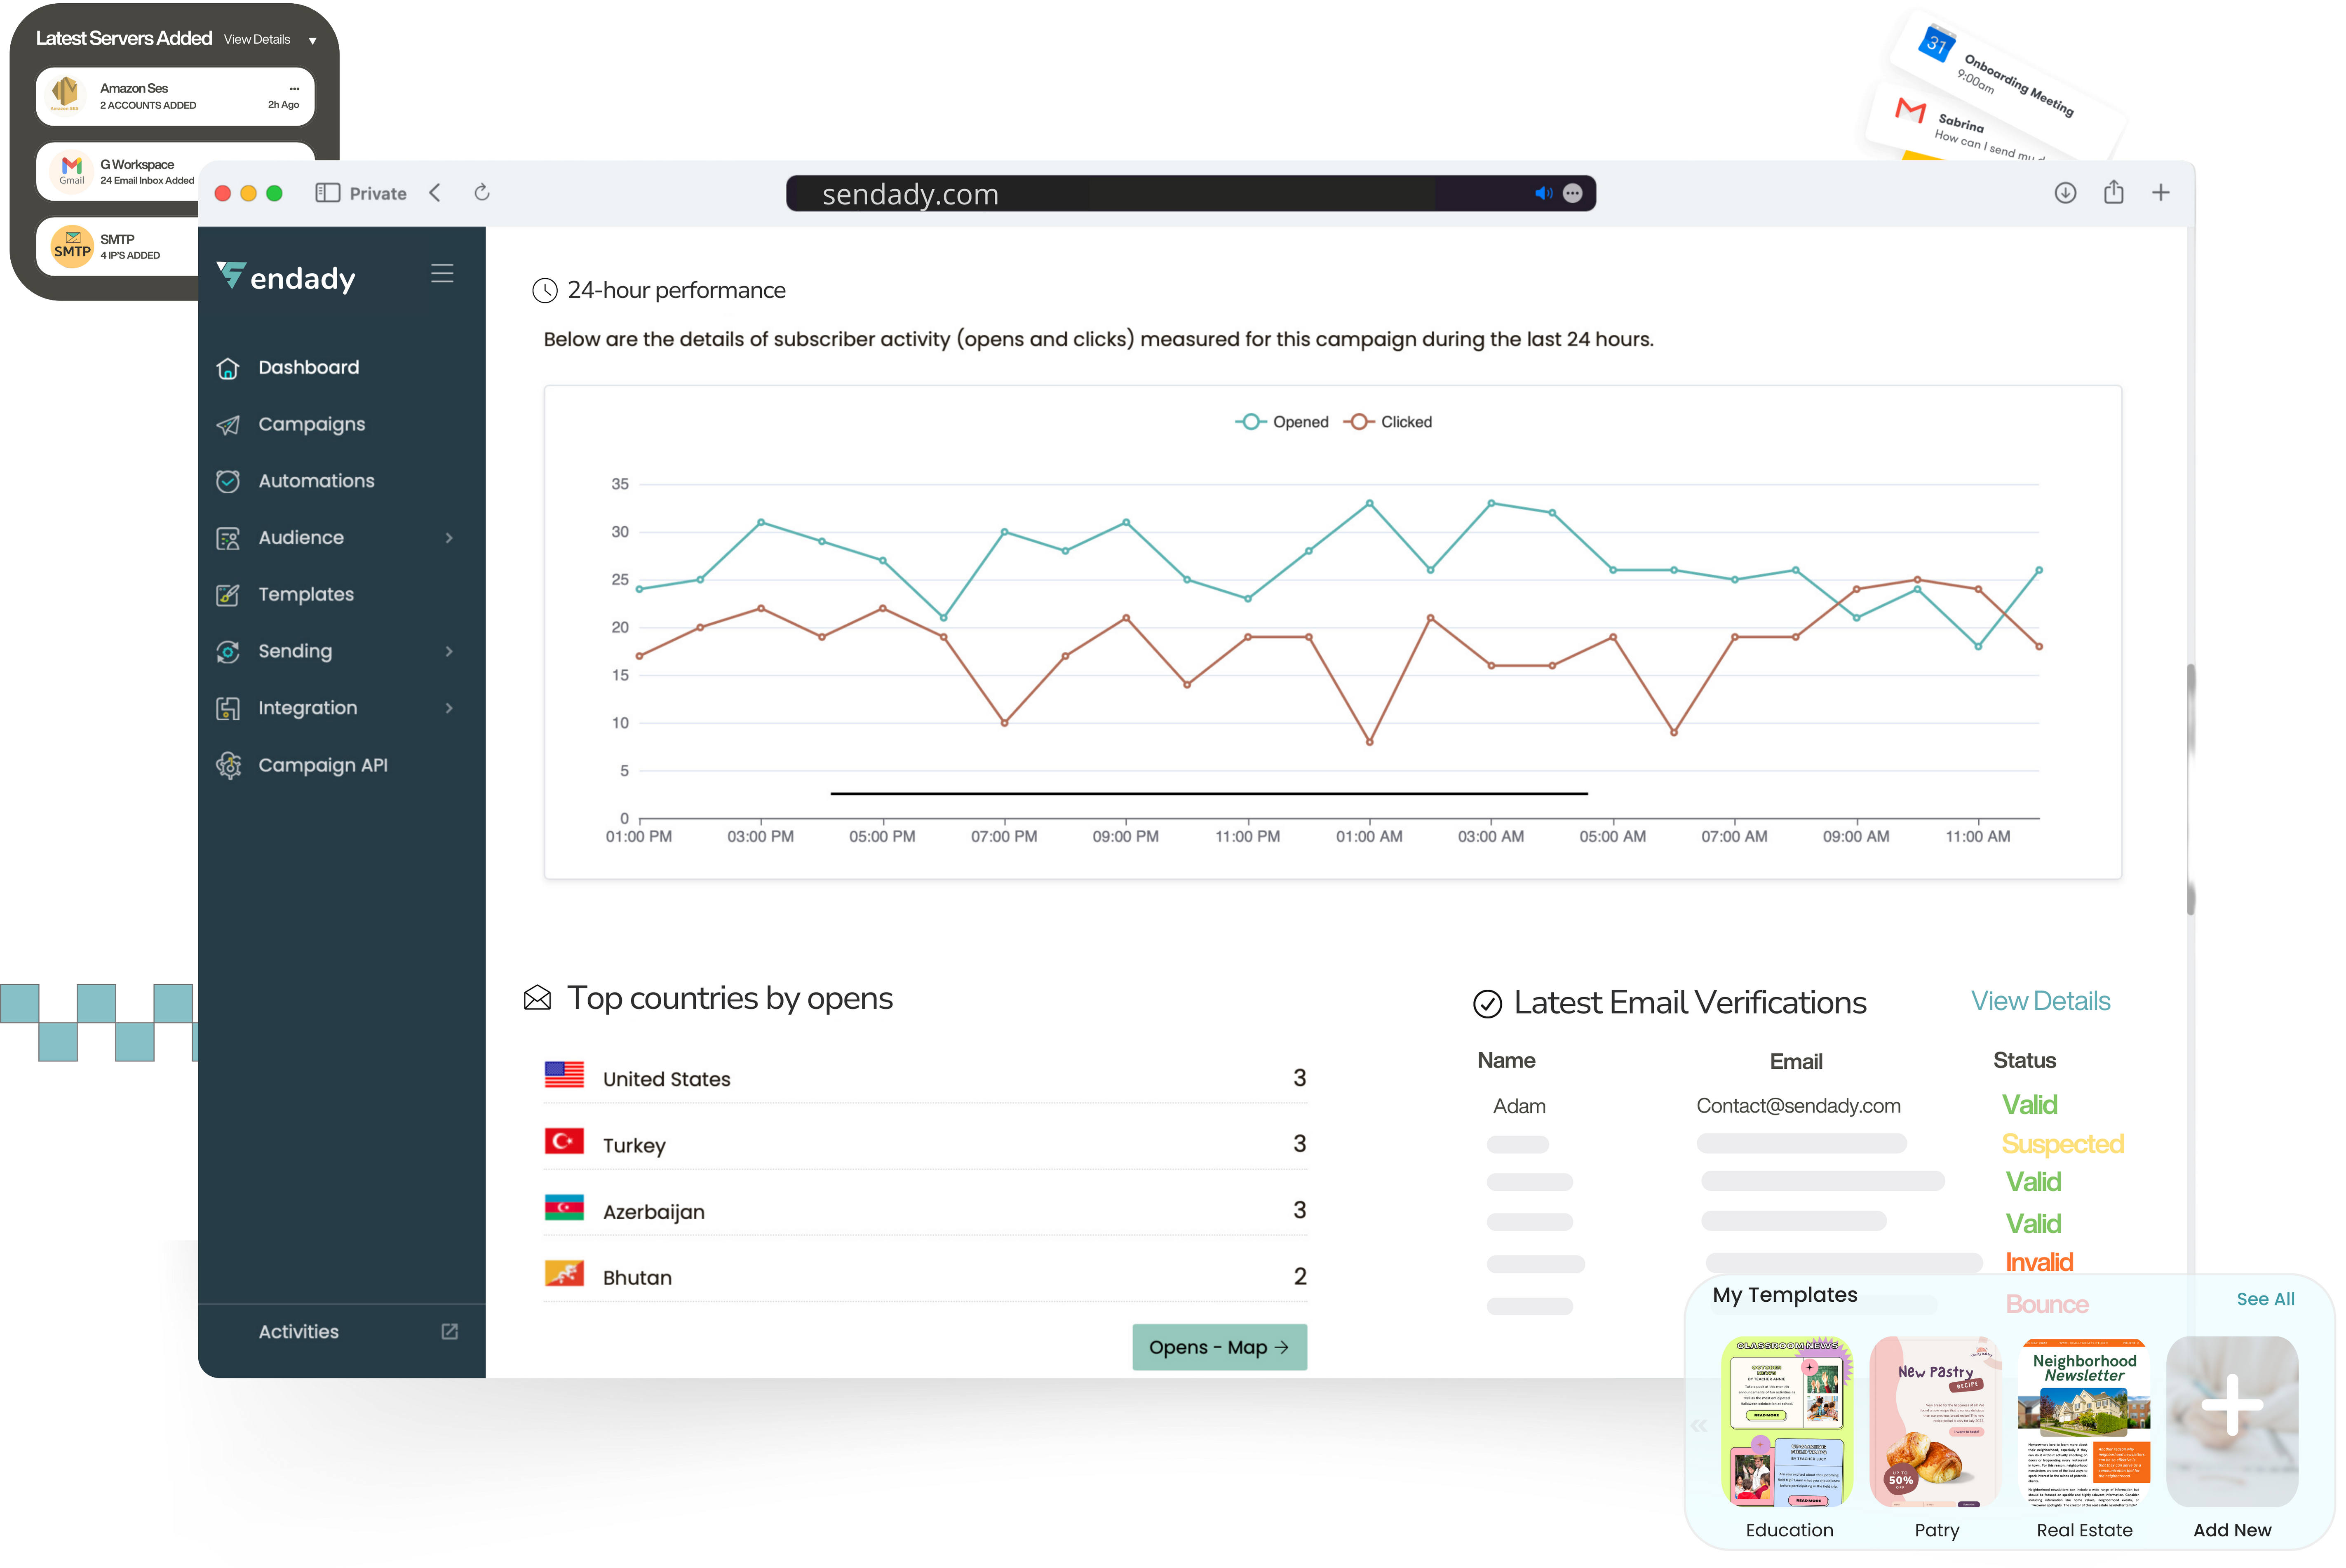Viewport: 2346px width, 1568px height.
Task: Click View Details in Latest Servers Added
Action: 257,39
